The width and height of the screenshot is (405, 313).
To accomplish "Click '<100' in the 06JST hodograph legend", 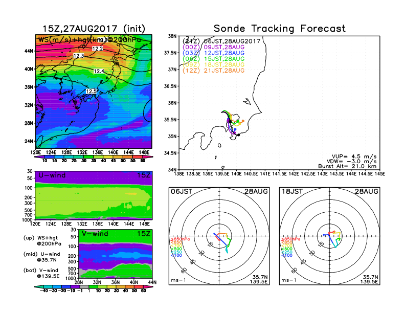I will [x=176, y=255].
